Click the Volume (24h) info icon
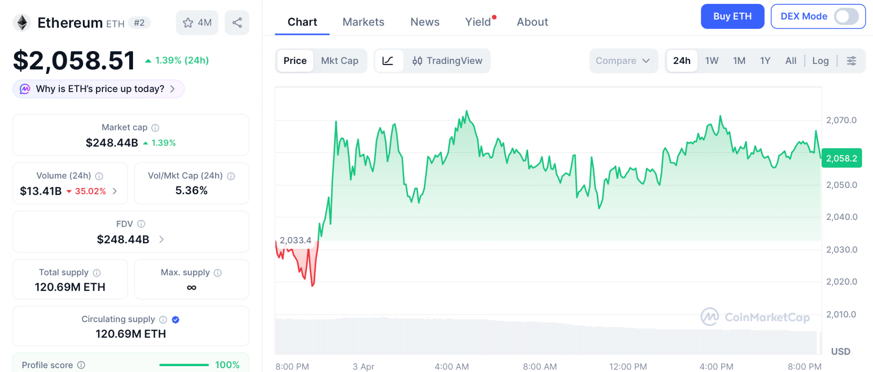Viewport: 873px width, 372px height. point(99,176)
